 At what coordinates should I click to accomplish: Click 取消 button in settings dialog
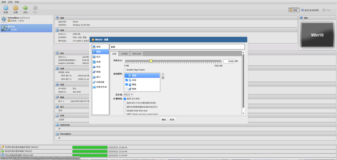[172, 119]
